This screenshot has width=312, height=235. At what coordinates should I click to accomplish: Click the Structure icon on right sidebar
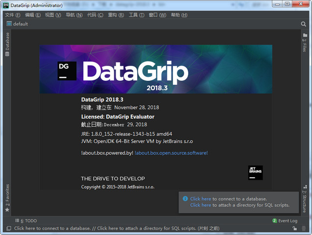click(x=305, y=187)
